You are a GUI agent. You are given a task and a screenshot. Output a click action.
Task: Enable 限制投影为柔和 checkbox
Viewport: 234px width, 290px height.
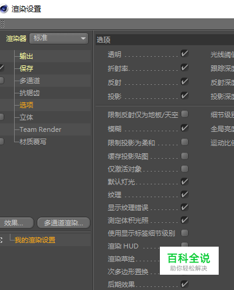pyautogui.click(x=184, y=142)
